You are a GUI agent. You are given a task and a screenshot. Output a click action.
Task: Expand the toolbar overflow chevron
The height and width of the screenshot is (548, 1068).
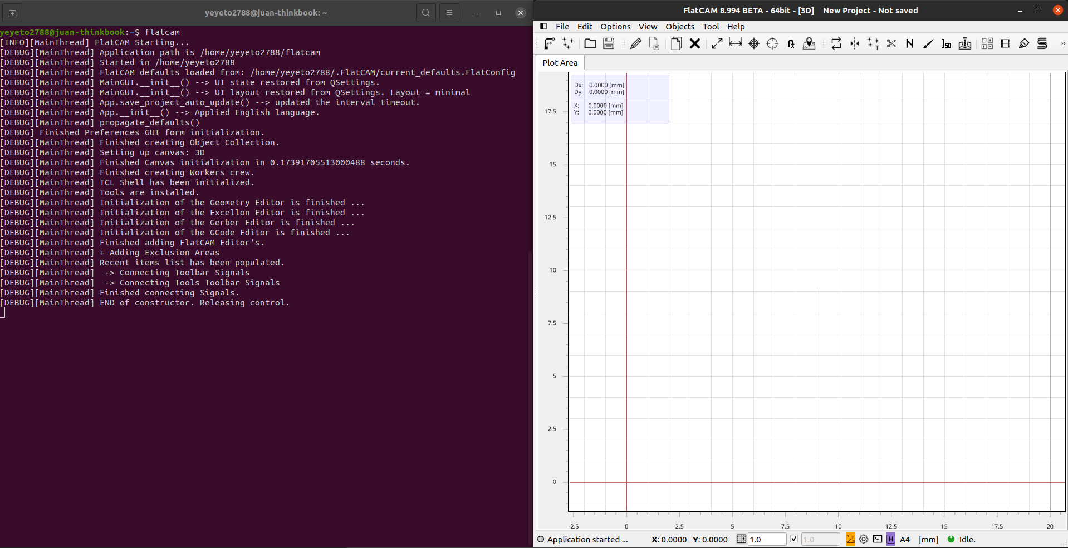[1062, 43]
